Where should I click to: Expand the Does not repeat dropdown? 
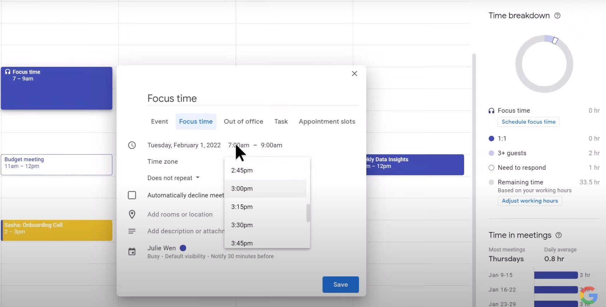coord(173,178)
